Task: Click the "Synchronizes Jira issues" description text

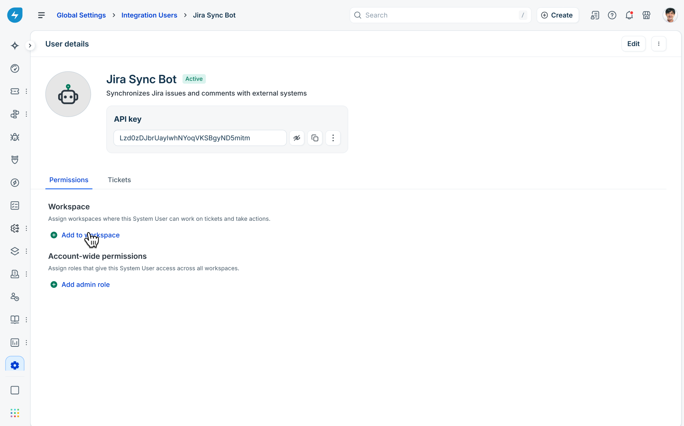Action: tap(207, 93)
